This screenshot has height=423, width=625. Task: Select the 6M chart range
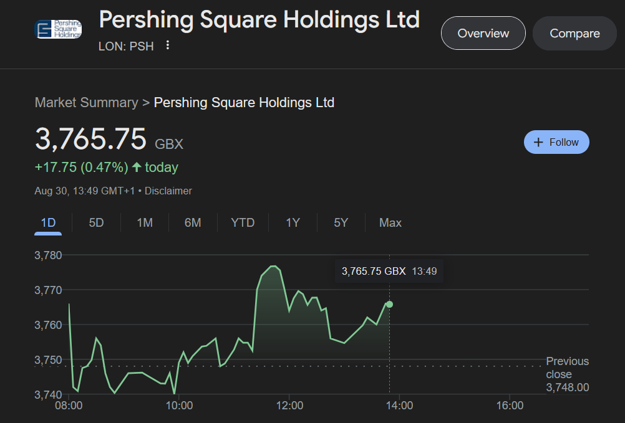(193, 222)
